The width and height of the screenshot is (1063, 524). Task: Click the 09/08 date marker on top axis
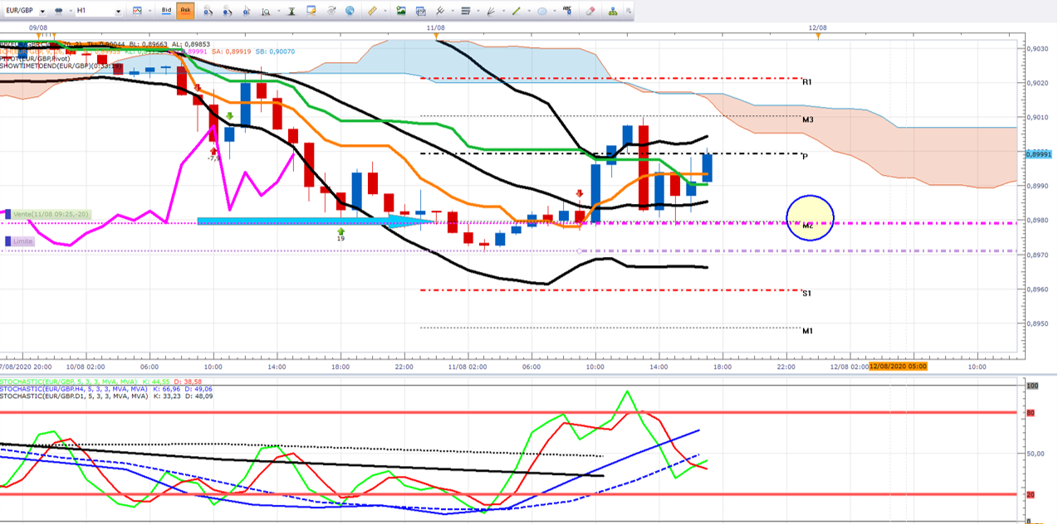(38, 27)
